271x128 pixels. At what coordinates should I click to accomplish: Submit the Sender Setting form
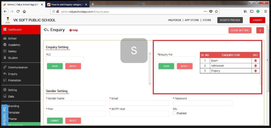pyautogui.click(x=55, y=121)
